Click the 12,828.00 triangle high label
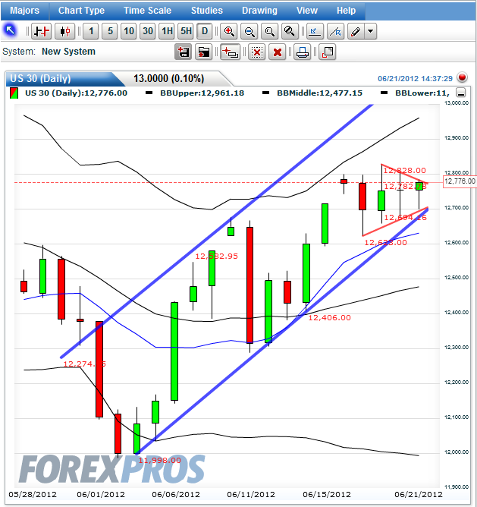Screen dimensions: 477x507 pyautogui.click(x=405, y=171)
